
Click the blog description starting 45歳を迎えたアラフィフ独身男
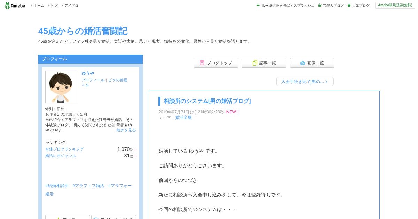[145, 41]
